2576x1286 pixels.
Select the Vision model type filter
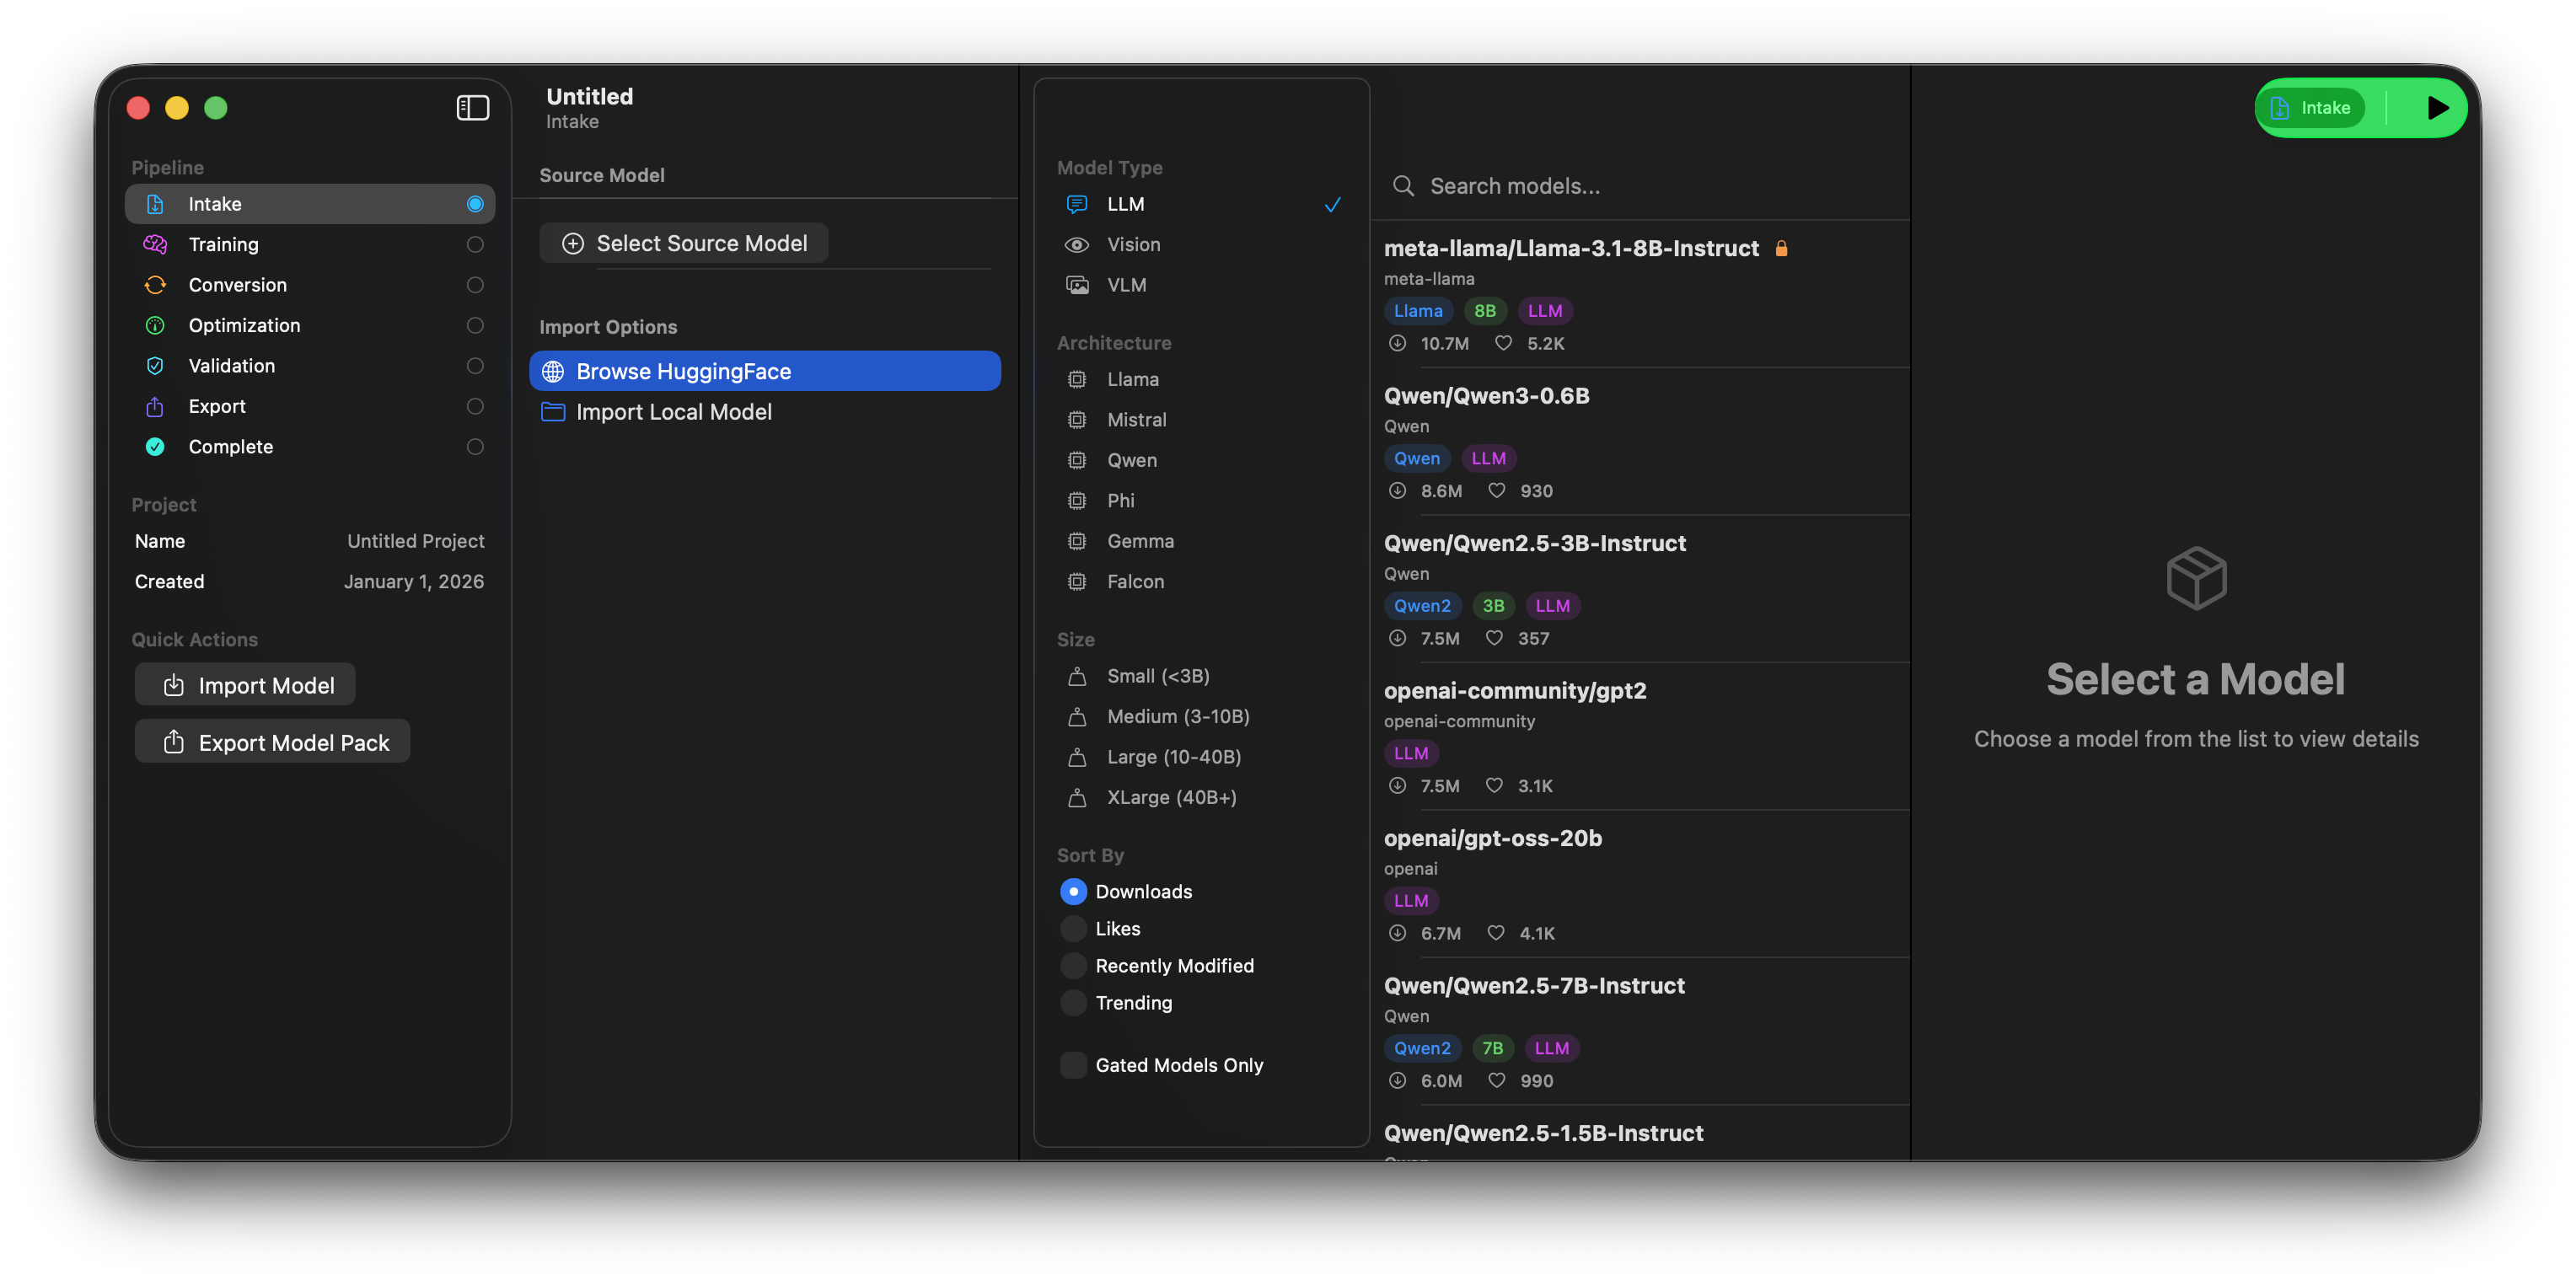click(x=1133, y=244)
